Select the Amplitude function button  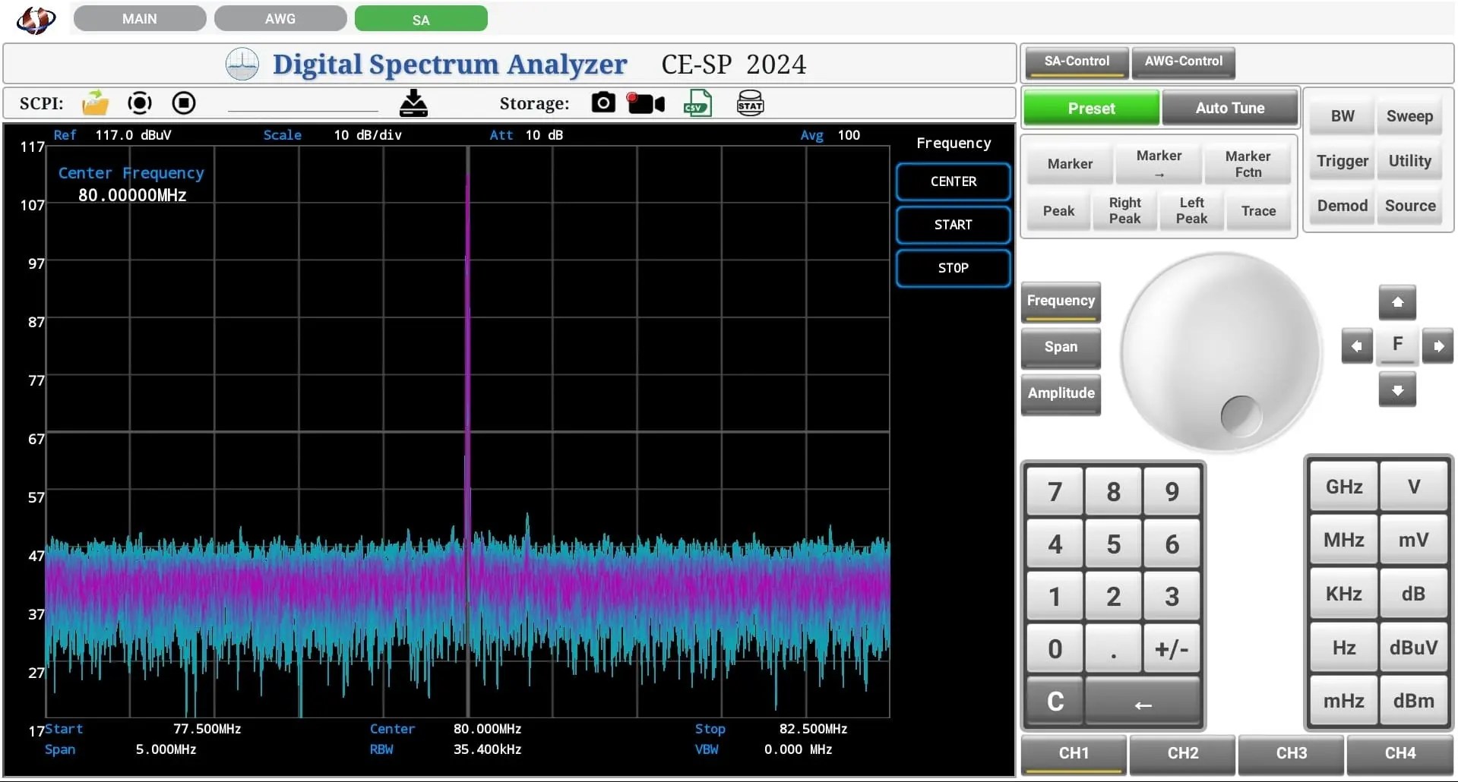tap(1061, 394)
